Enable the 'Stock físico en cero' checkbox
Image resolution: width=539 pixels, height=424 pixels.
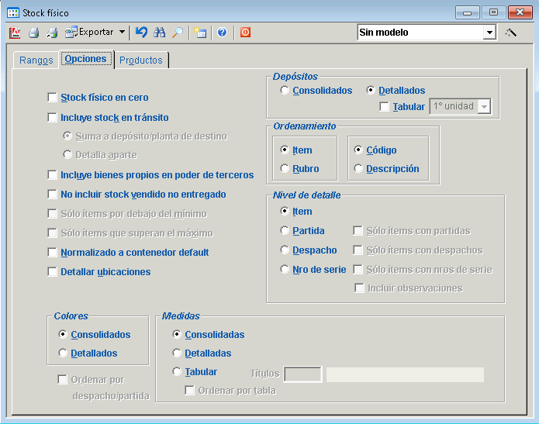[x=53, y=98]
